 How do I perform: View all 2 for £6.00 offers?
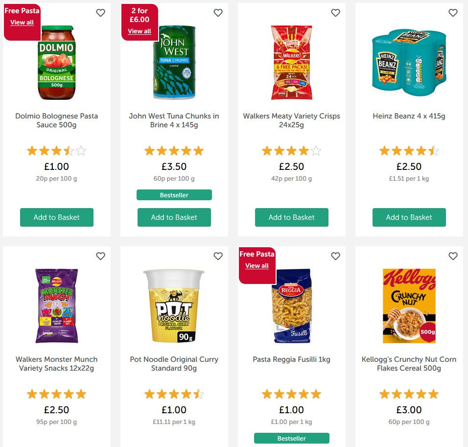tap(140, 31)
